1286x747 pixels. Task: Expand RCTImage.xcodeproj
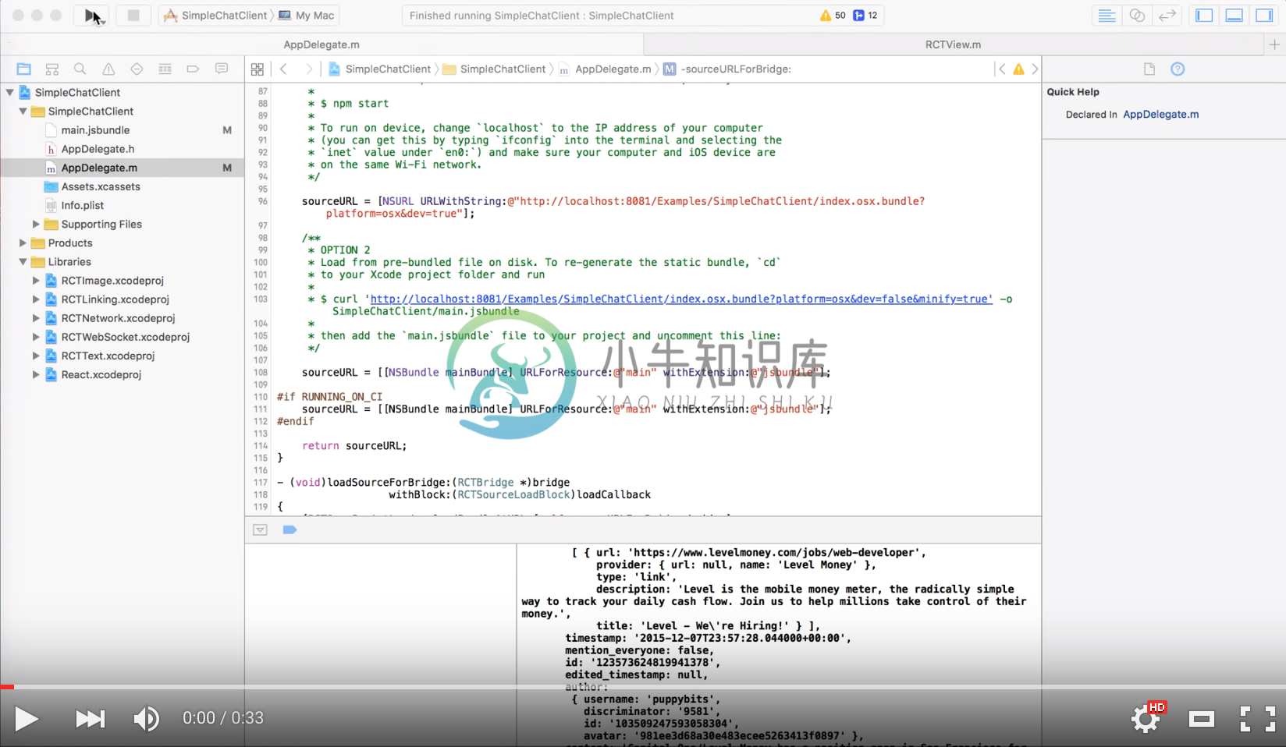tap(36, 281)
